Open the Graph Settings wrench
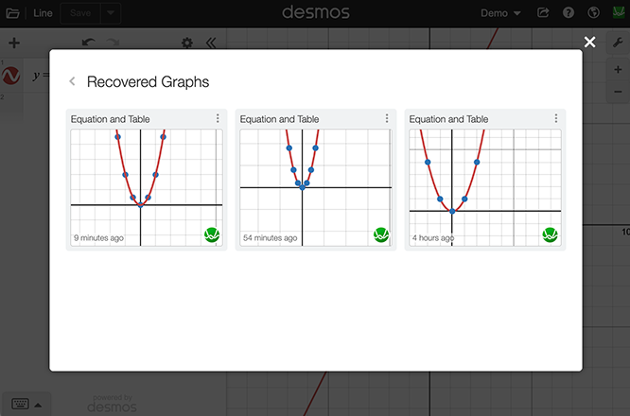 (x=618, y=43)
